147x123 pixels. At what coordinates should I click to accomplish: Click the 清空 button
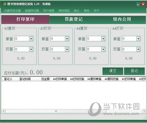click(113, 71)
